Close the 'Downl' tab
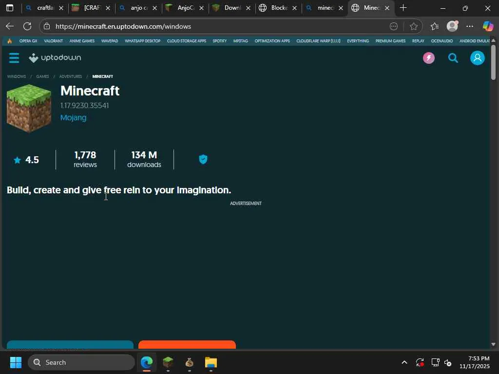This screenshot has width=499, height=374. point(248,8)
